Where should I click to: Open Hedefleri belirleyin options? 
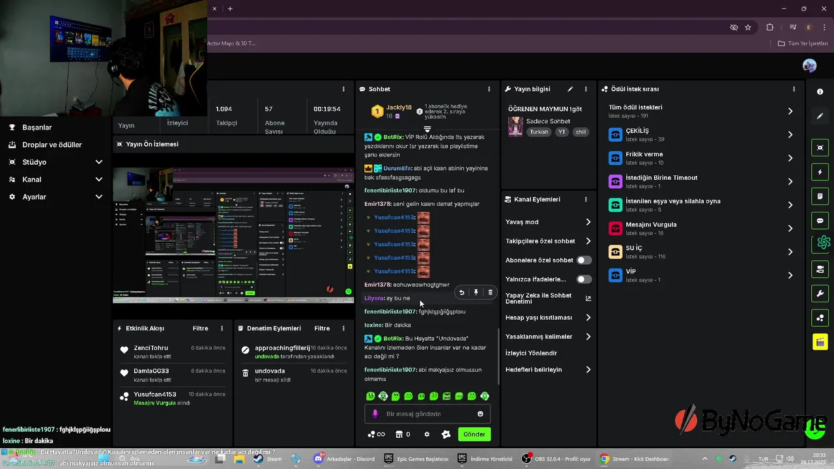(548, 369)
